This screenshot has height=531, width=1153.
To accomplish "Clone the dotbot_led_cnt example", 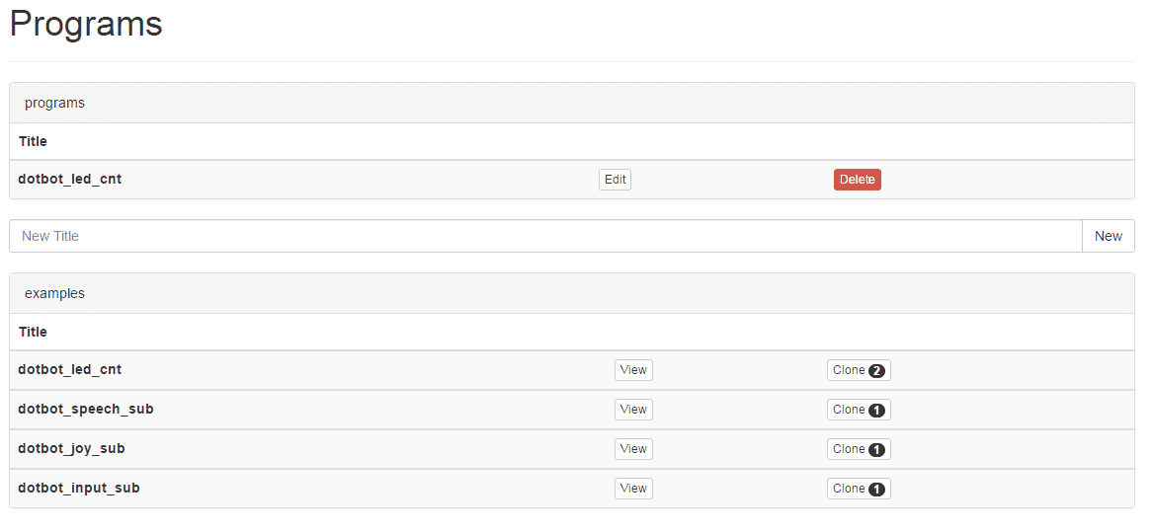I will tap(858, 370).
